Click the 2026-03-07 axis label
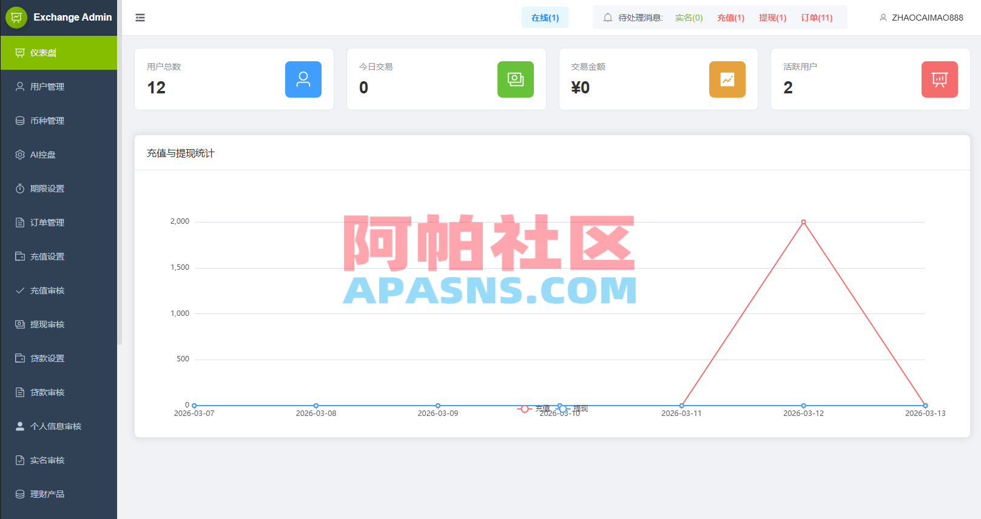This screenshot has height=519, width=981. tap(194, 414)
